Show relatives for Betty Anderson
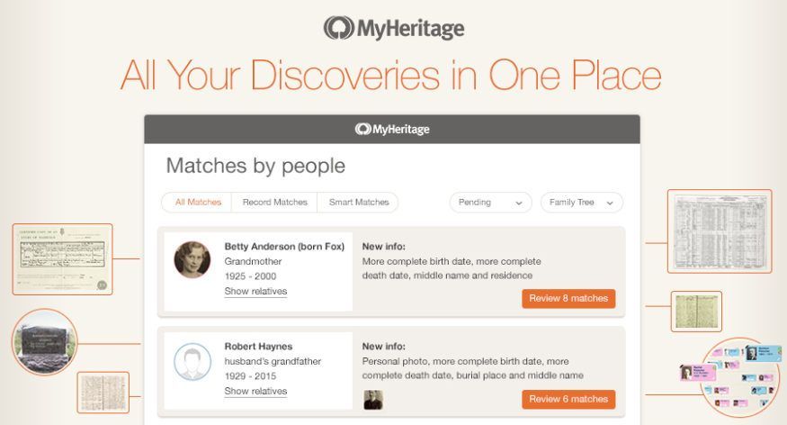The image size is (787, 425). pos(255,292)
